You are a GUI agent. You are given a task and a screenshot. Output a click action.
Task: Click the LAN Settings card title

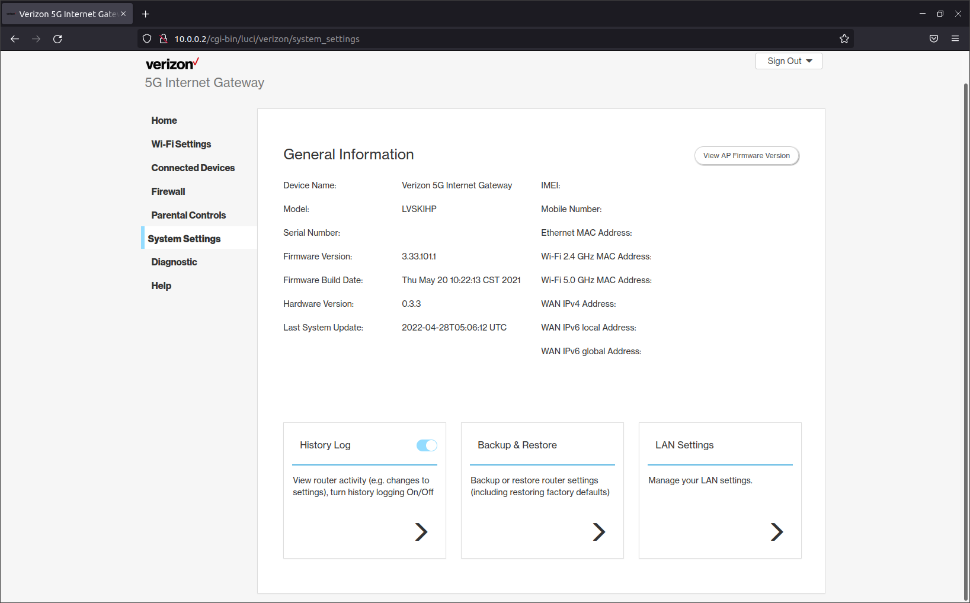click(x=684, y=445)
